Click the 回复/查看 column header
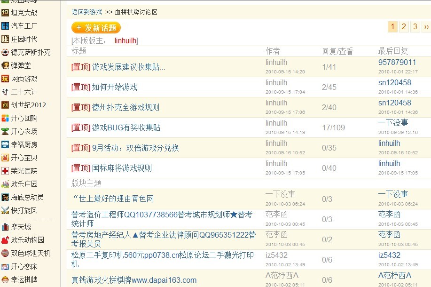This screenshot has width=431, height=287. pos(337,51)
